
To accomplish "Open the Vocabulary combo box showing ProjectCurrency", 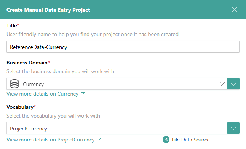I will click(117, 128).
